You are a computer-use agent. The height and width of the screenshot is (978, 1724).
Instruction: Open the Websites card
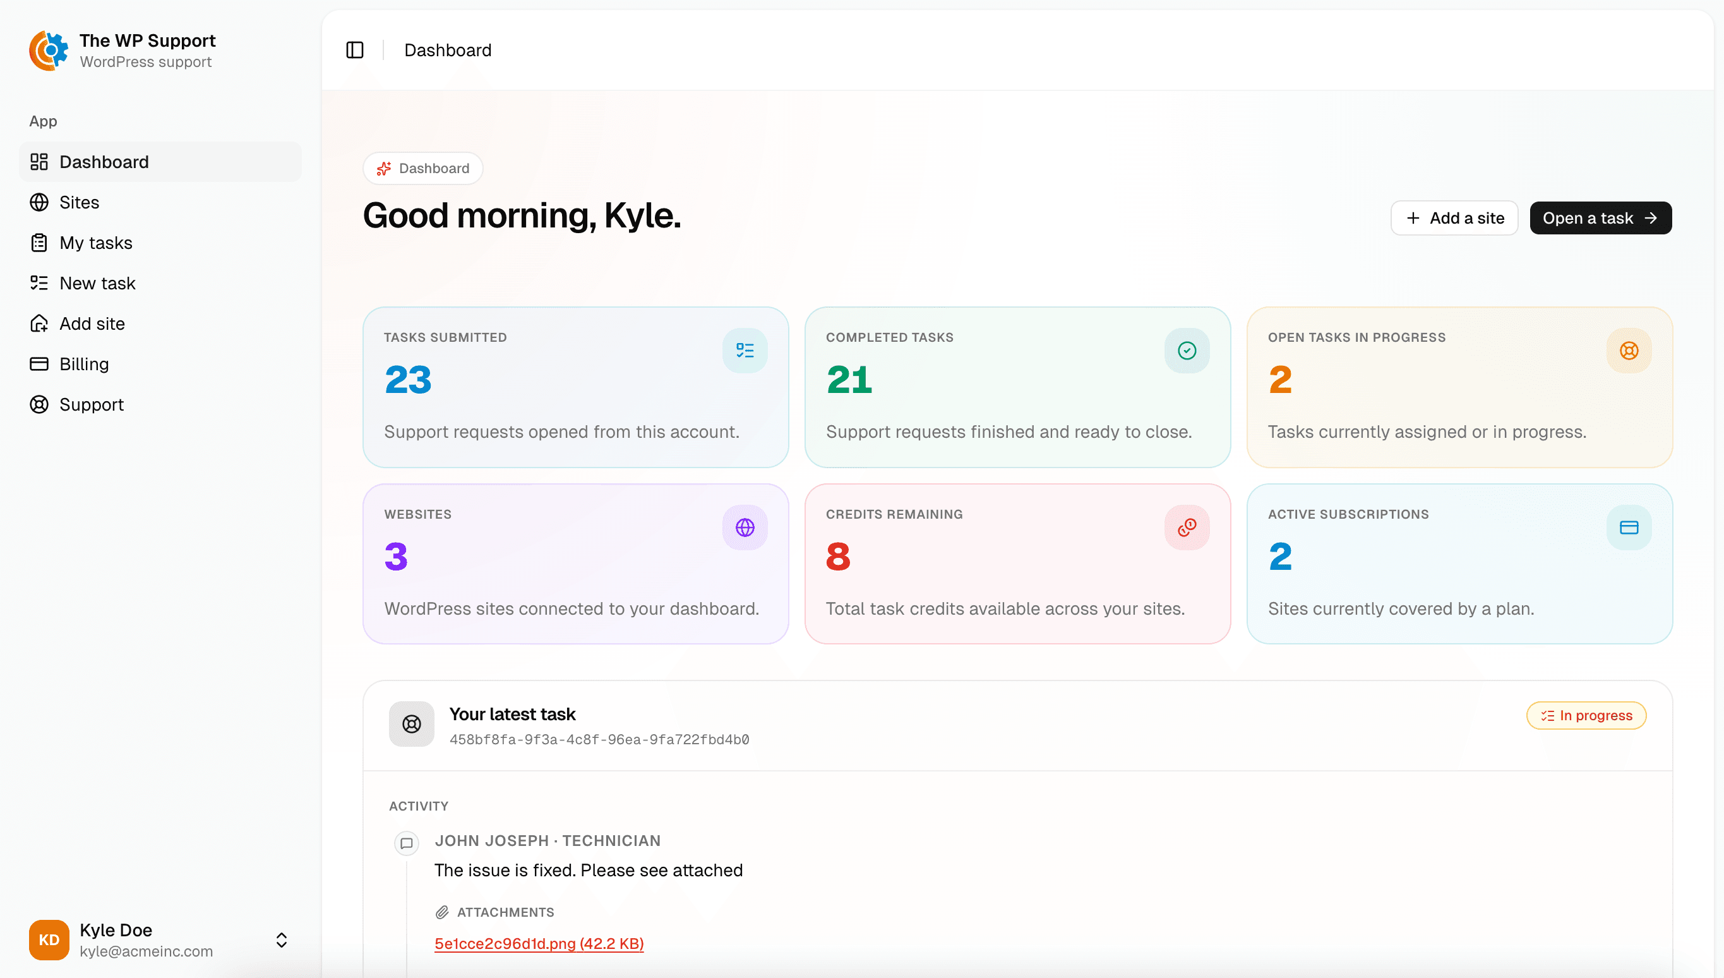pyautogui.click(x=575, y=564)
